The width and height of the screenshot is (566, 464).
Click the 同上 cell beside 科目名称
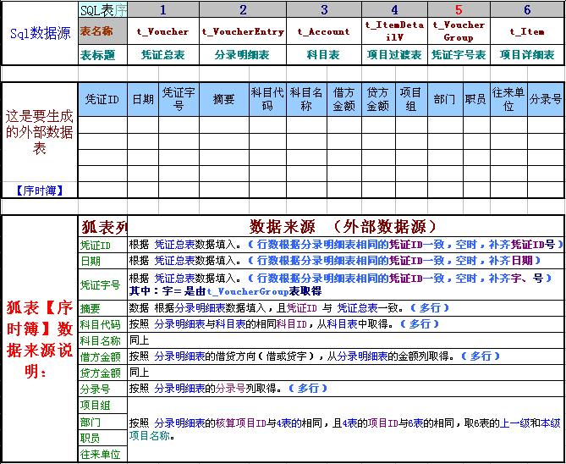coord(345,340)
